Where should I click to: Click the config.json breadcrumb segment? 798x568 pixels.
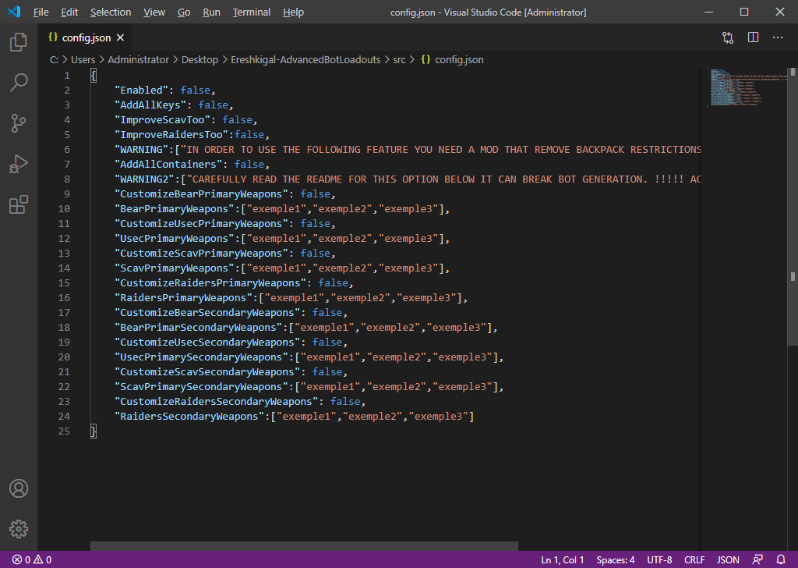(x=453, y=59)
